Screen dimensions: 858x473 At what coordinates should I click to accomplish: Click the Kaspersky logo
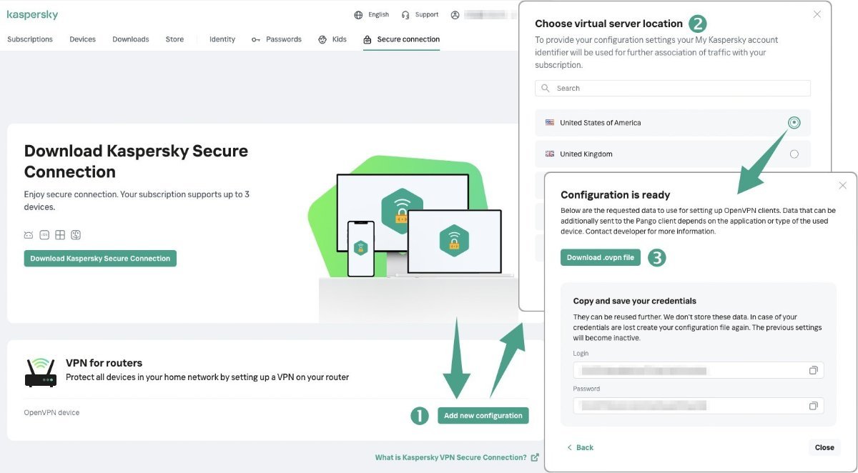click(32, 15)
